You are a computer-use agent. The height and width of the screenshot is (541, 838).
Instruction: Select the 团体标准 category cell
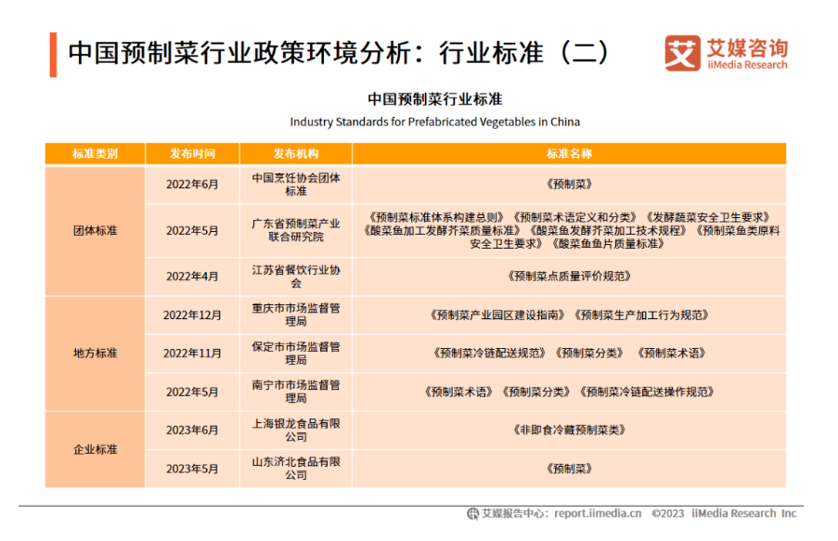click(95, 230)
